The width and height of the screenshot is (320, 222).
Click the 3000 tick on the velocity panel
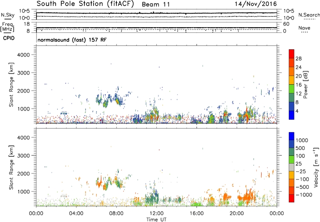(24, 155)
